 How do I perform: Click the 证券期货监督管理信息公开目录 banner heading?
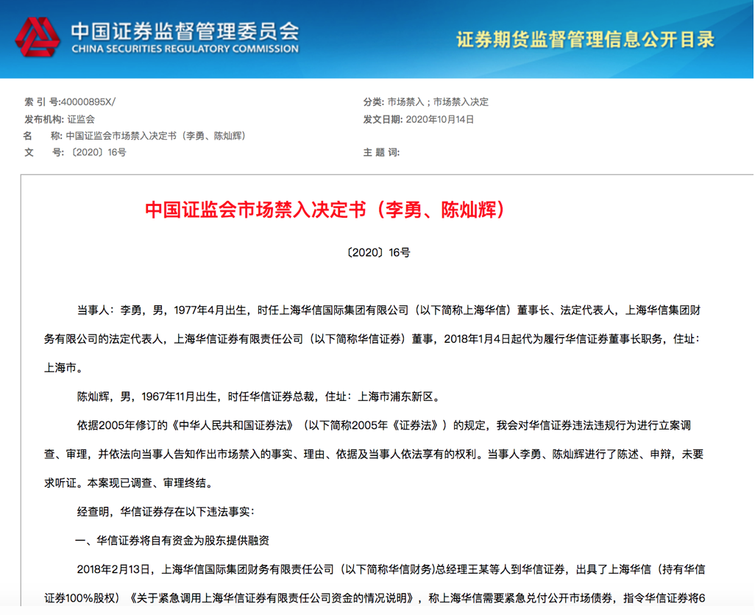586,40
